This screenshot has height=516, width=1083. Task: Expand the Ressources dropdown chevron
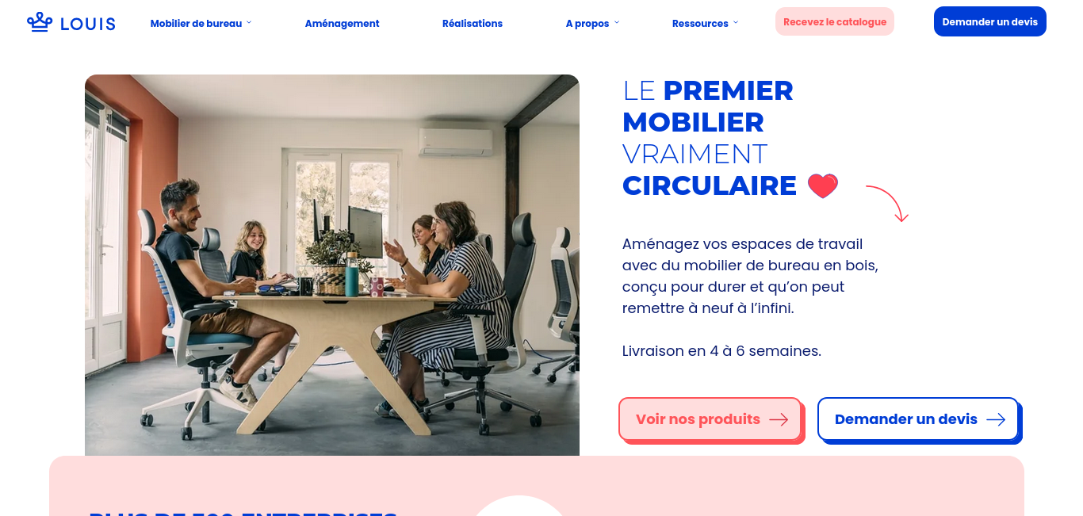click(x=736, y=23)
